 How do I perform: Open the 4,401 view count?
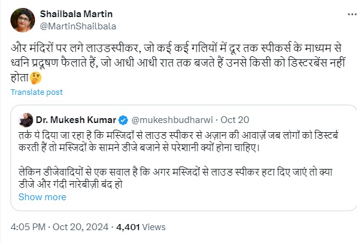[x=128, y=227]
